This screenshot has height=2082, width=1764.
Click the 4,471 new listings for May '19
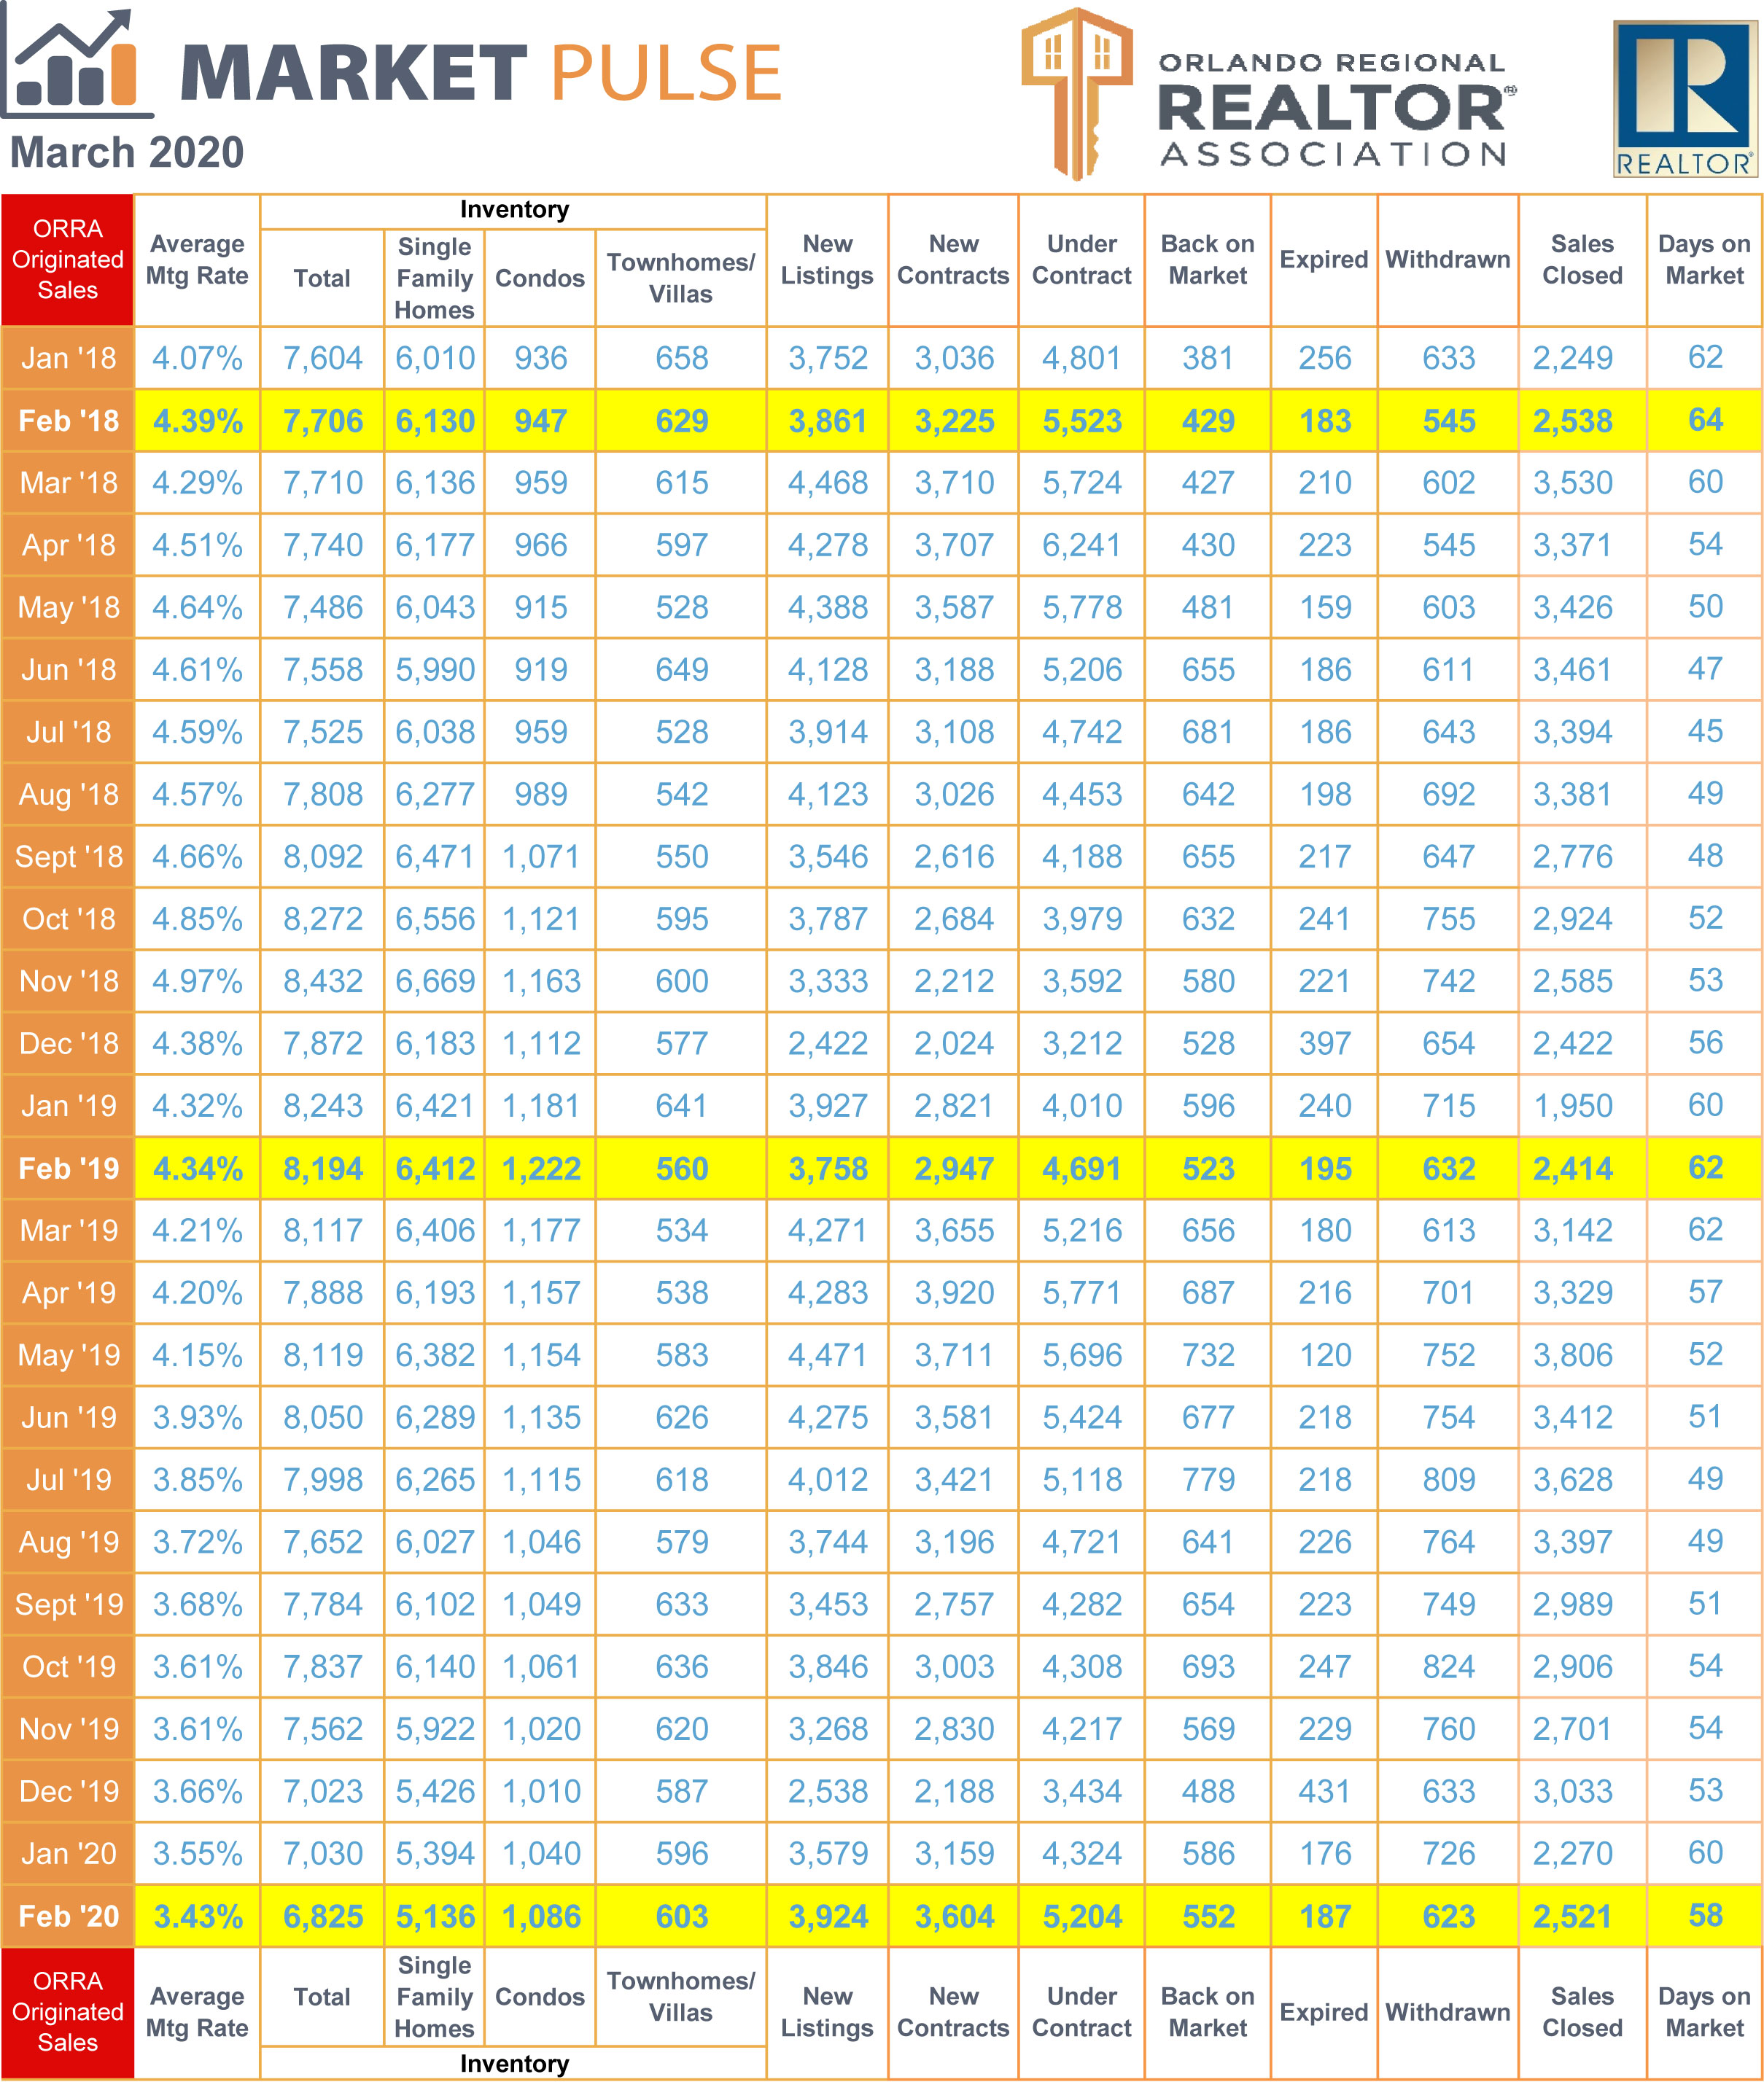click(828, 1355)
